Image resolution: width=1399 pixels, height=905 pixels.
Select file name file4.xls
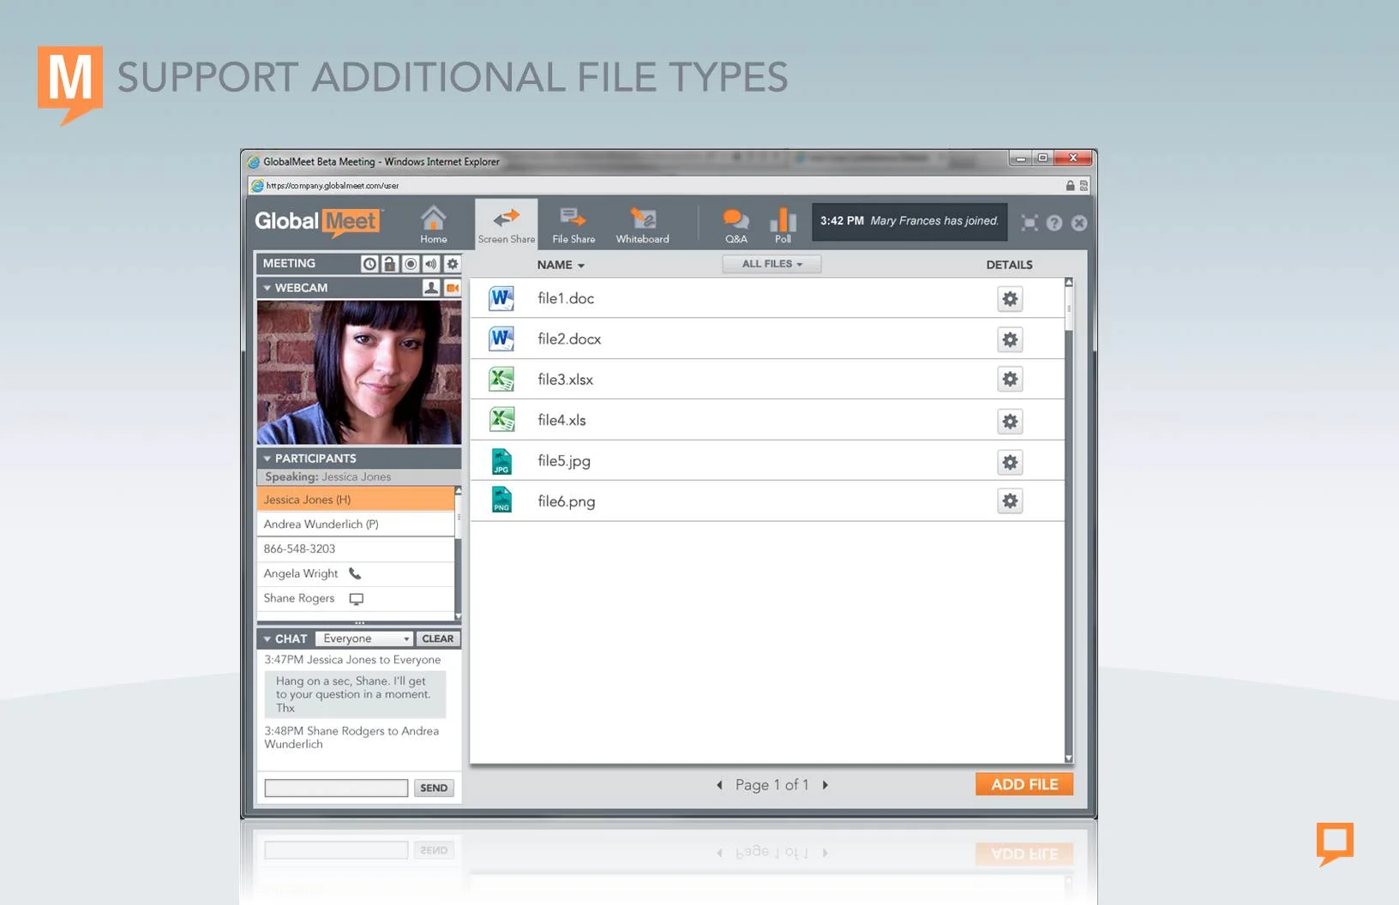[x=561, y=420]
